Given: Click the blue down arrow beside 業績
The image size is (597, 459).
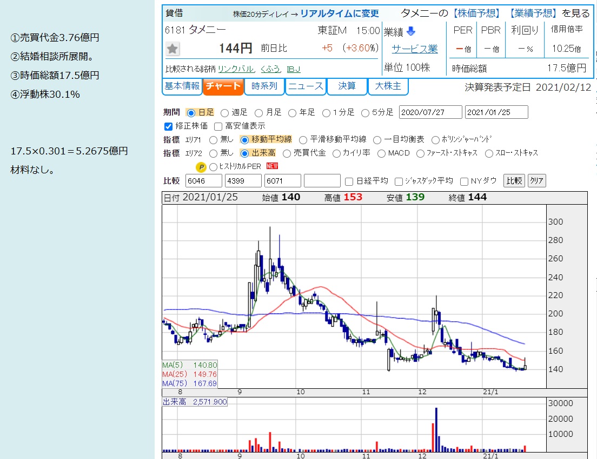Looking at the screenshot, I should point(411,31).
